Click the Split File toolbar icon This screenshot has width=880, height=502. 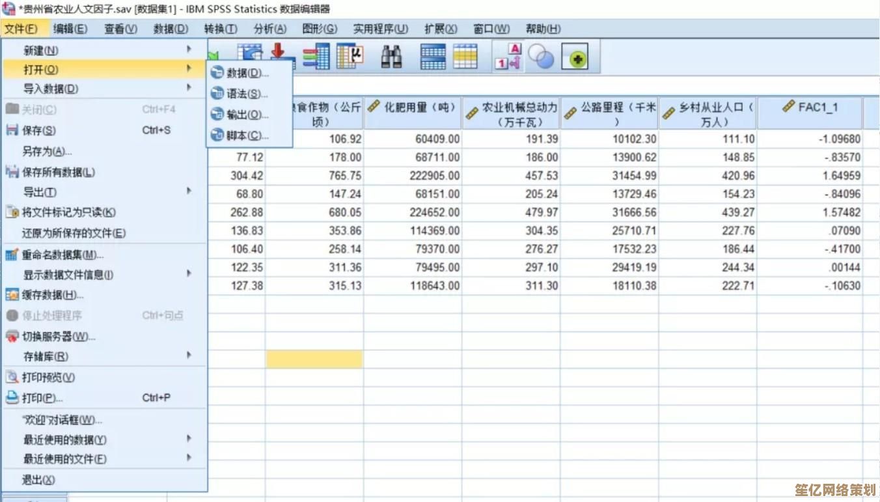[432, 56]
